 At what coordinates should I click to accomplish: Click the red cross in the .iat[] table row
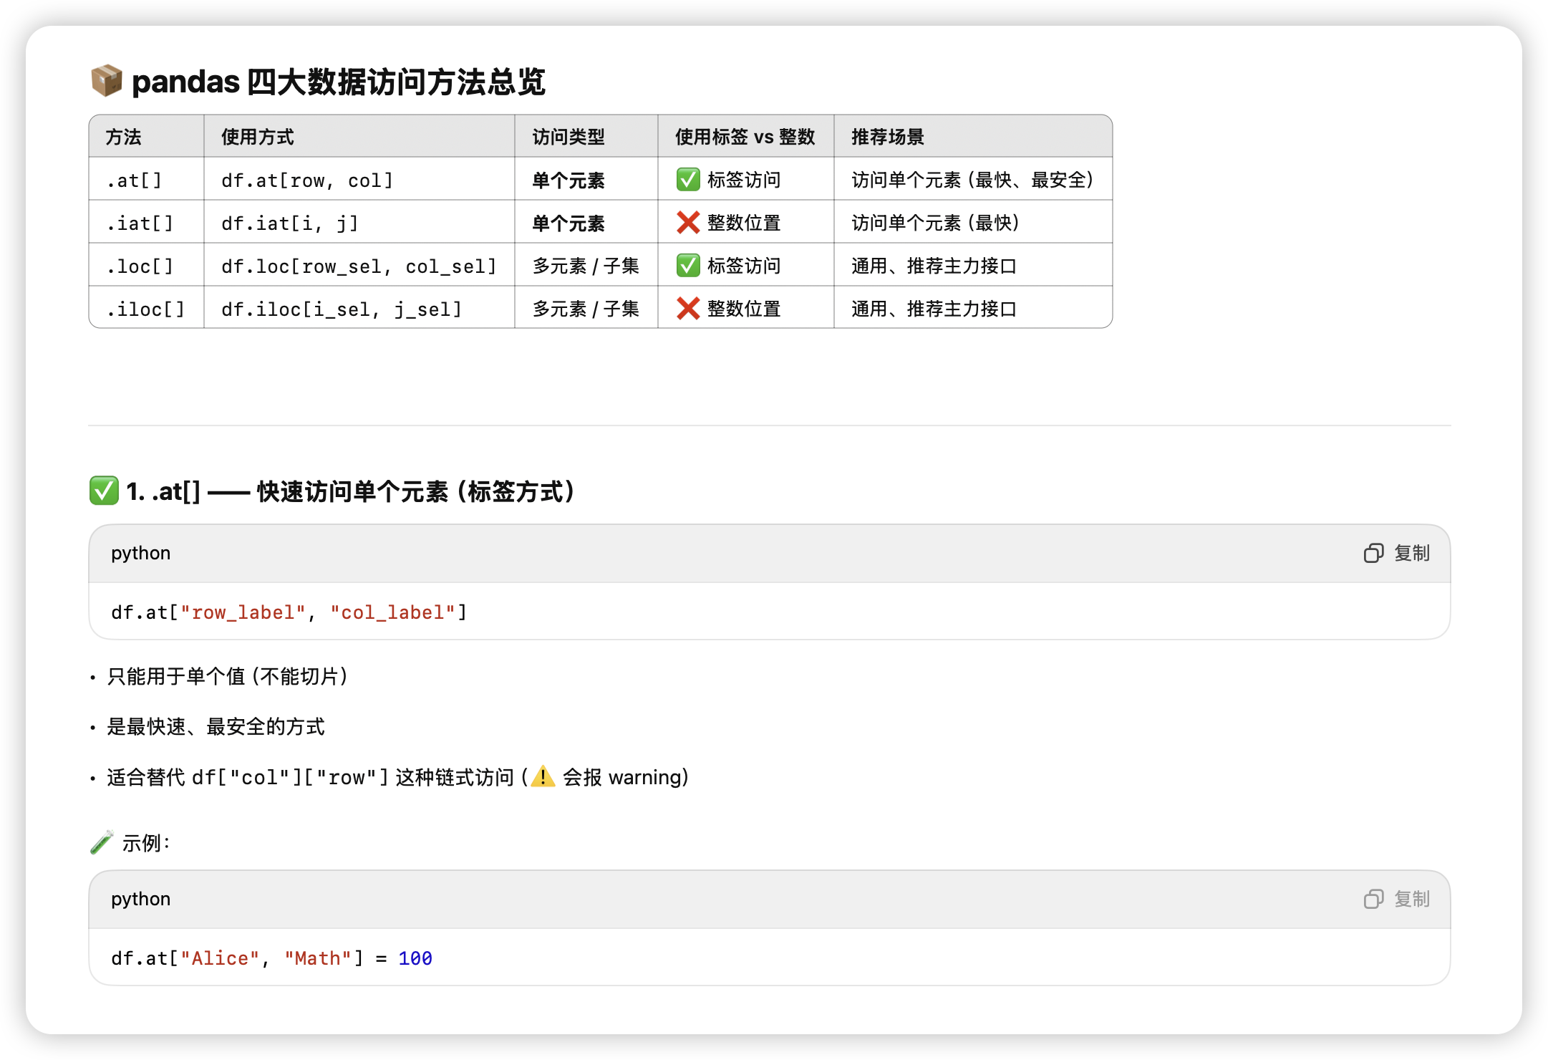[688, 223]
